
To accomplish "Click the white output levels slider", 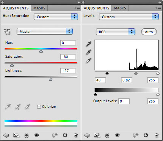I will pyautogui.click(x=158, y=94).
